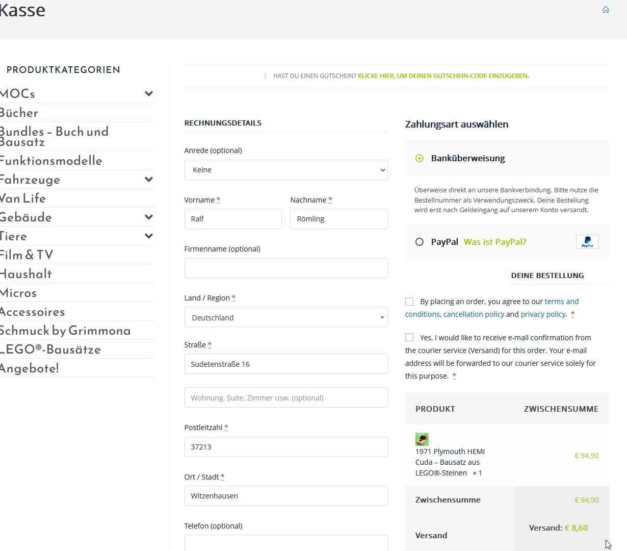Open the LEGO®-Bausätze category

(50, 349)
